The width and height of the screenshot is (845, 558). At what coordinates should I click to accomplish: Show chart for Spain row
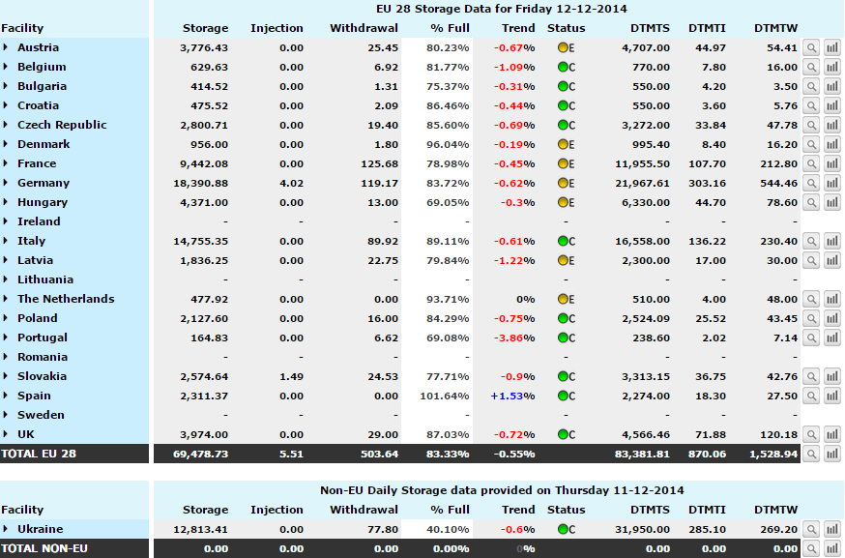click(x=832, y=396)
